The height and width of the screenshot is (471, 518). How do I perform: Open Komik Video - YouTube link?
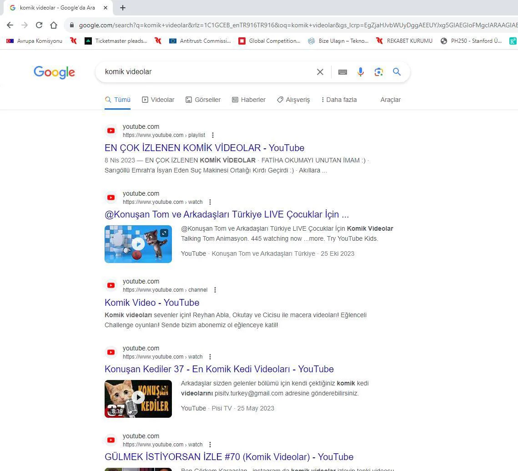pos(152,303)
